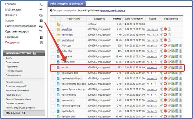Image resolution: width=193 pixels, height=119 pixels.
Task: Click the home arrow icon beside Главная
Action: 41,4
